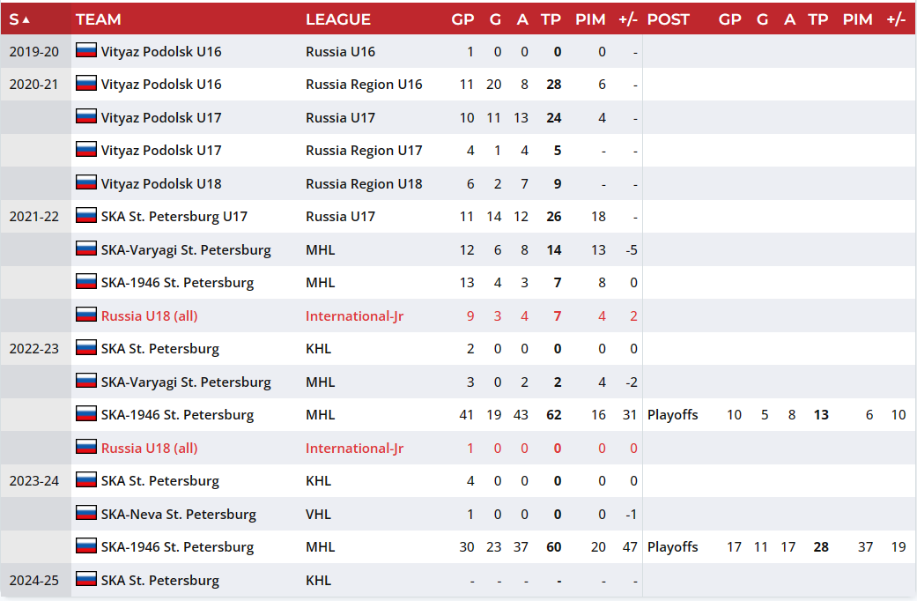Screen dimensions: 917x601
Task: Click the TEAM column header
Action: tap(99, 19)
